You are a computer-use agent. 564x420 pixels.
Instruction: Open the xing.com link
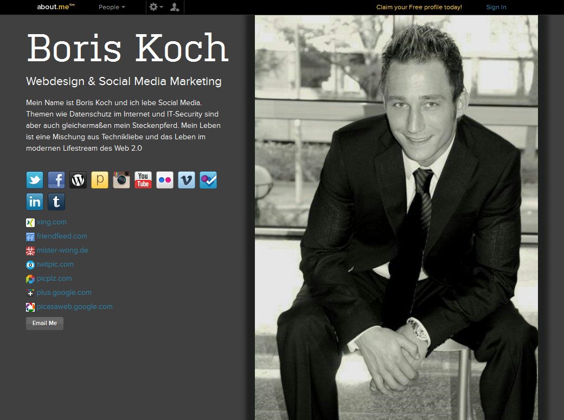pyautogui.click(x=52, y=222)
